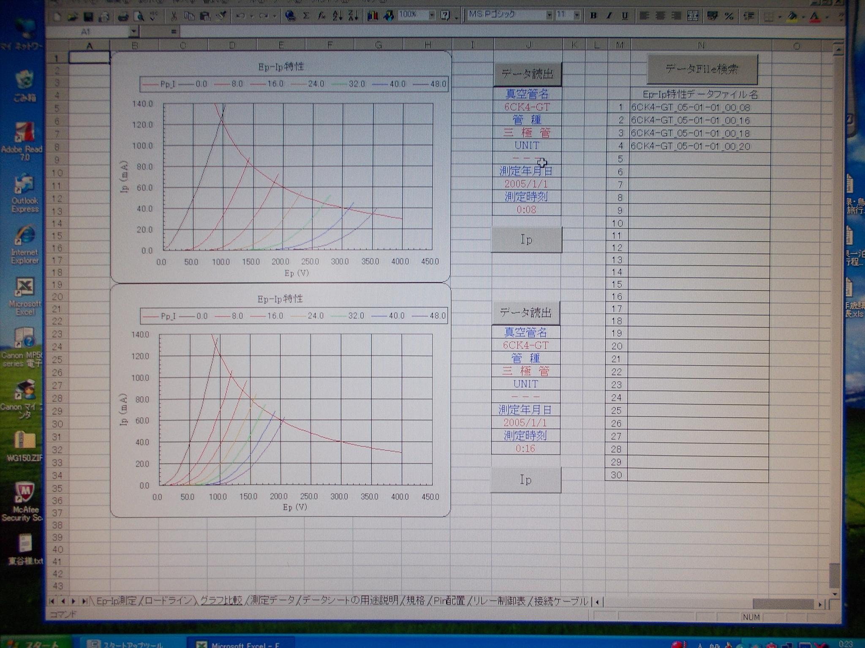Screen dimensions: 865x648
Task: Toggle Italic formatting button
Action: pos(609,16)
